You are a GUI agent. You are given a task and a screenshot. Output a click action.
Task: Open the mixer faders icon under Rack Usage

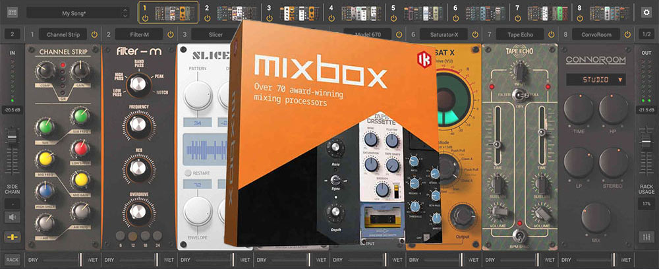click(646, 237)
